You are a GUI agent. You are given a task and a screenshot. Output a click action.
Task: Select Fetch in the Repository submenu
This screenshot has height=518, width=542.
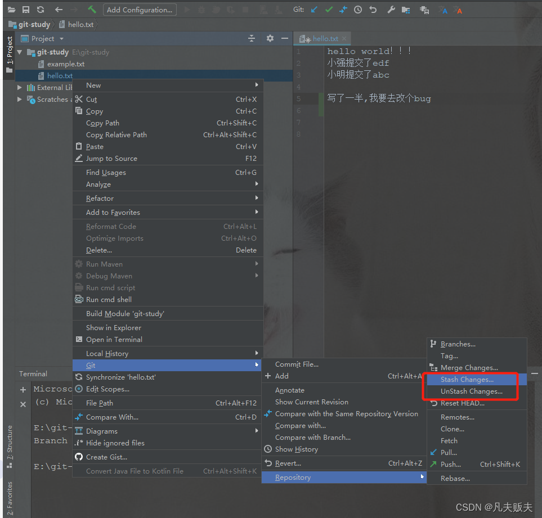(x=477, y=440)
